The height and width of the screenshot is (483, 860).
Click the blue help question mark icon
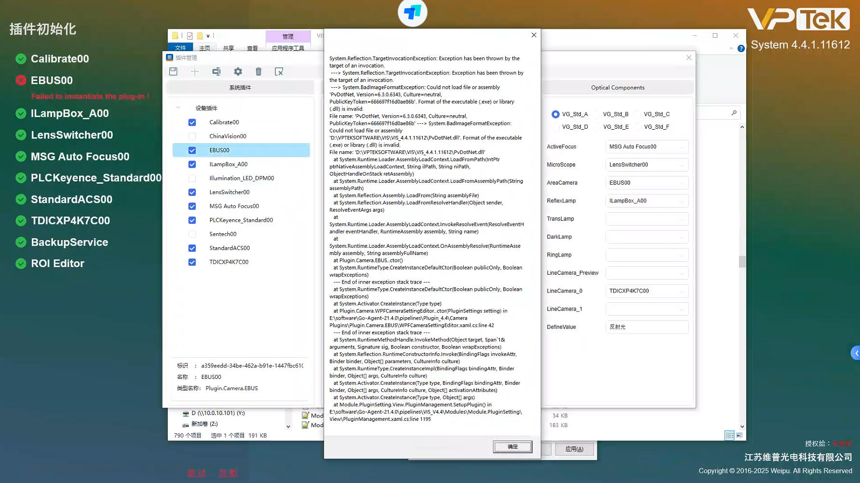click(741, 48)
